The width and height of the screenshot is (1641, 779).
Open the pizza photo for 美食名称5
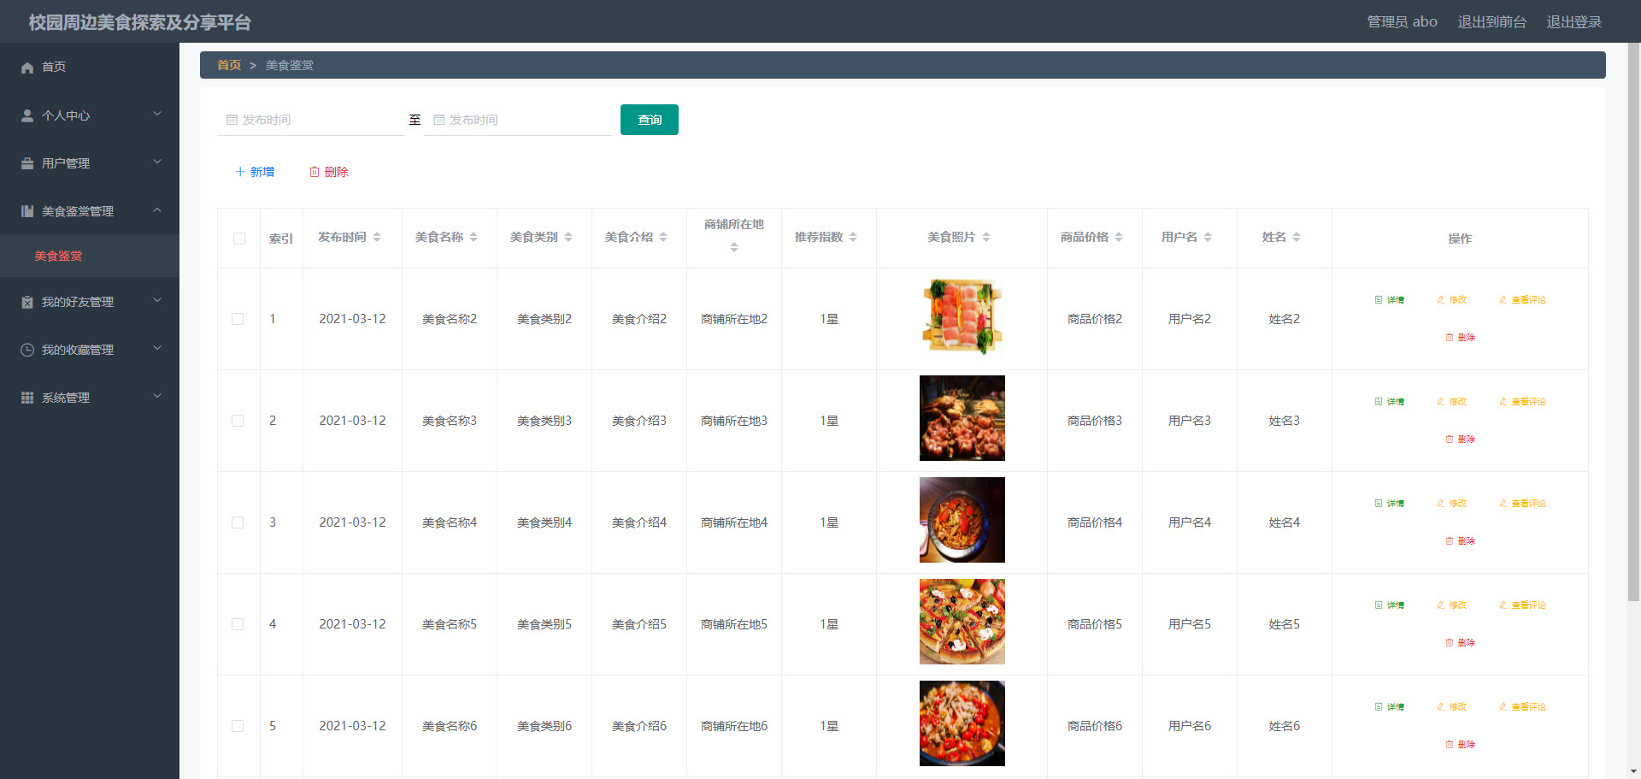[x=962, y=622]
